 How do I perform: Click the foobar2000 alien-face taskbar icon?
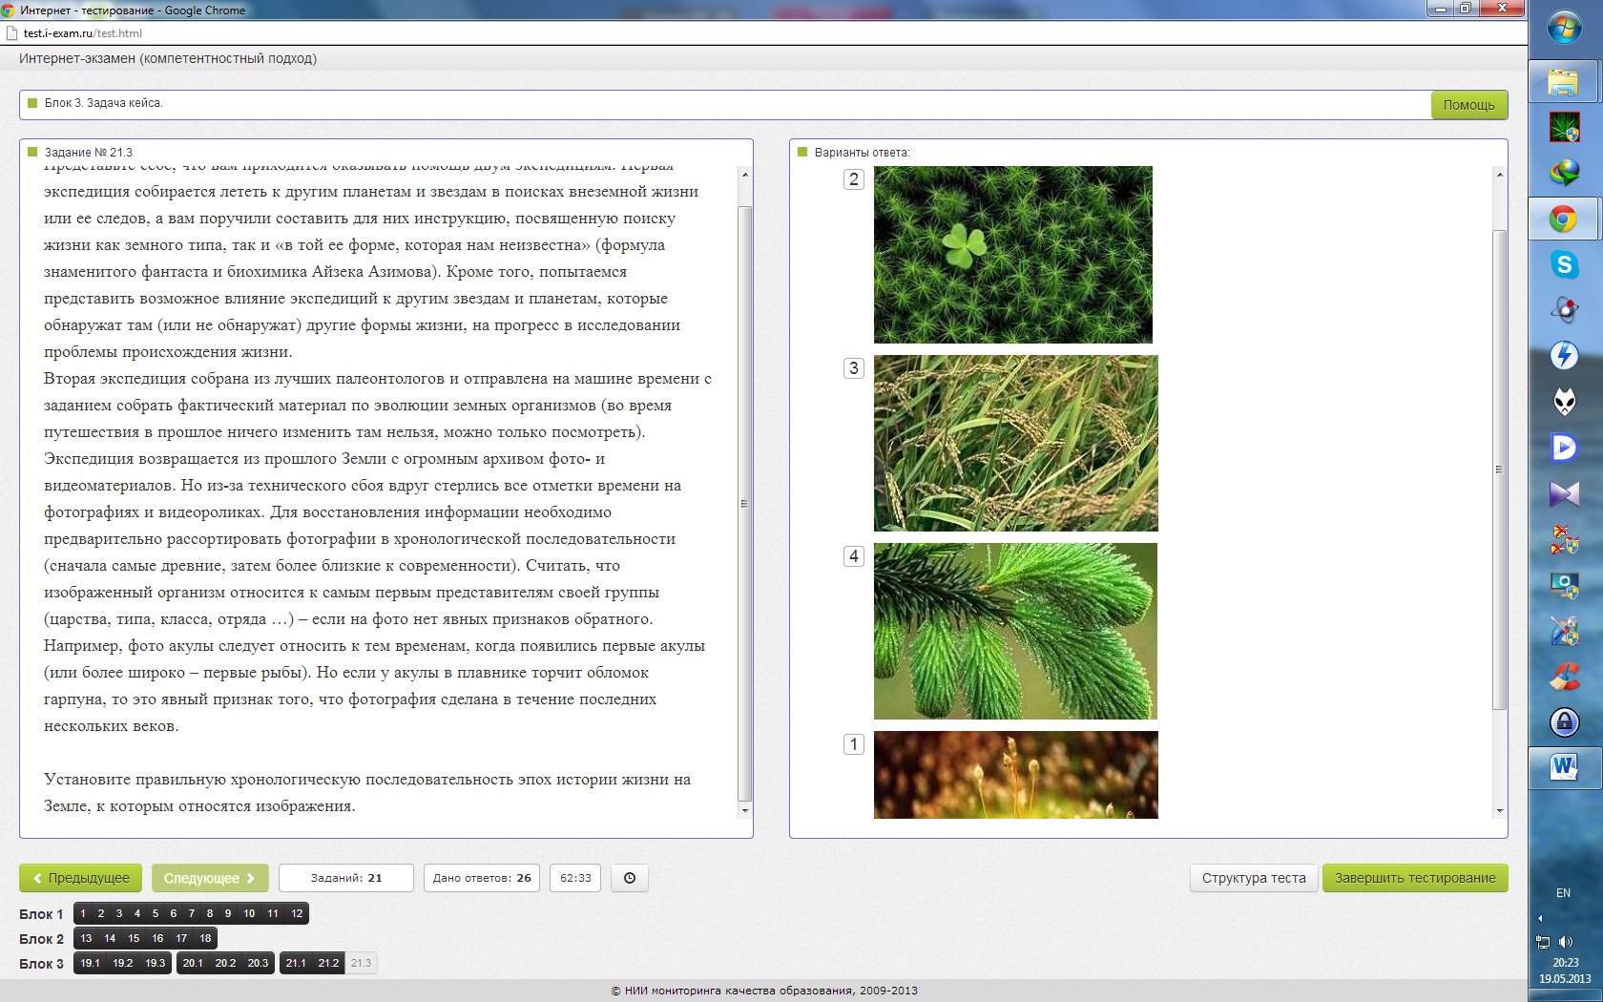[1564, 402]
